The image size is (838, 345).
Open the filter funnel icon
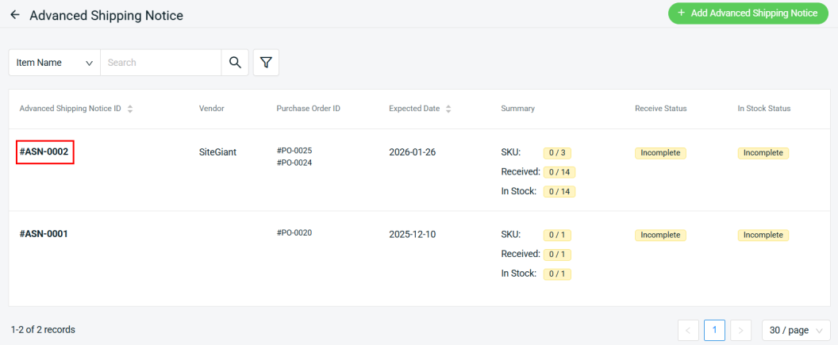tap(266, 63)
